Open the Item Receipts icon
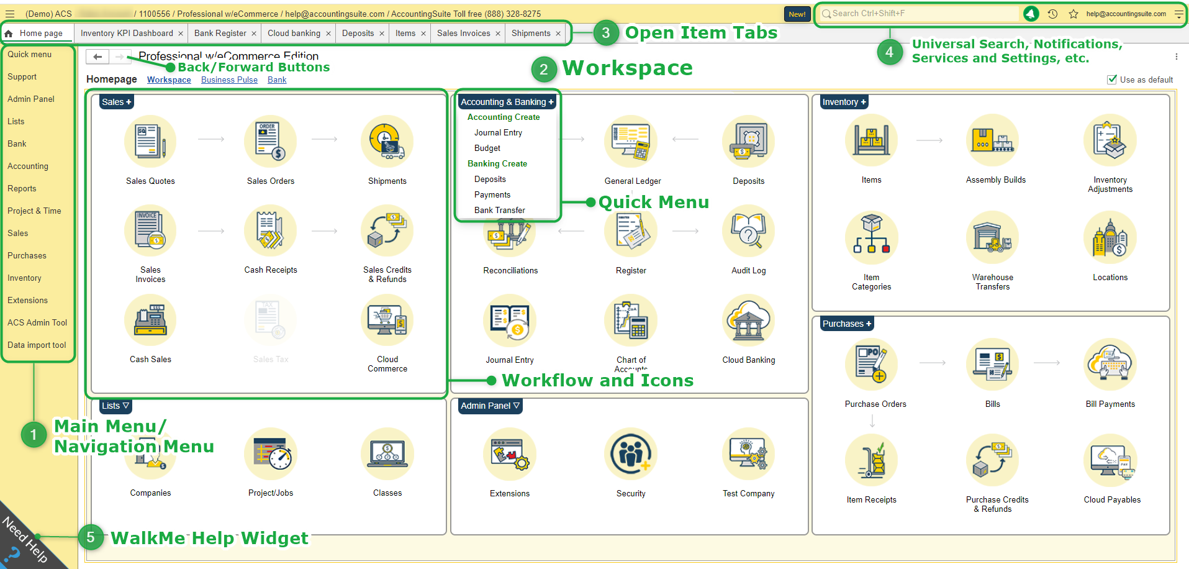The image size is (1189, 569). click(871, 460)
